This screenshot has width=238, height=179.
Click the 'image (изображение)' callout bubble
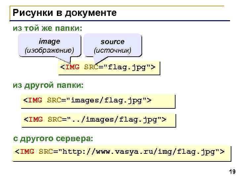coord(50,46)
